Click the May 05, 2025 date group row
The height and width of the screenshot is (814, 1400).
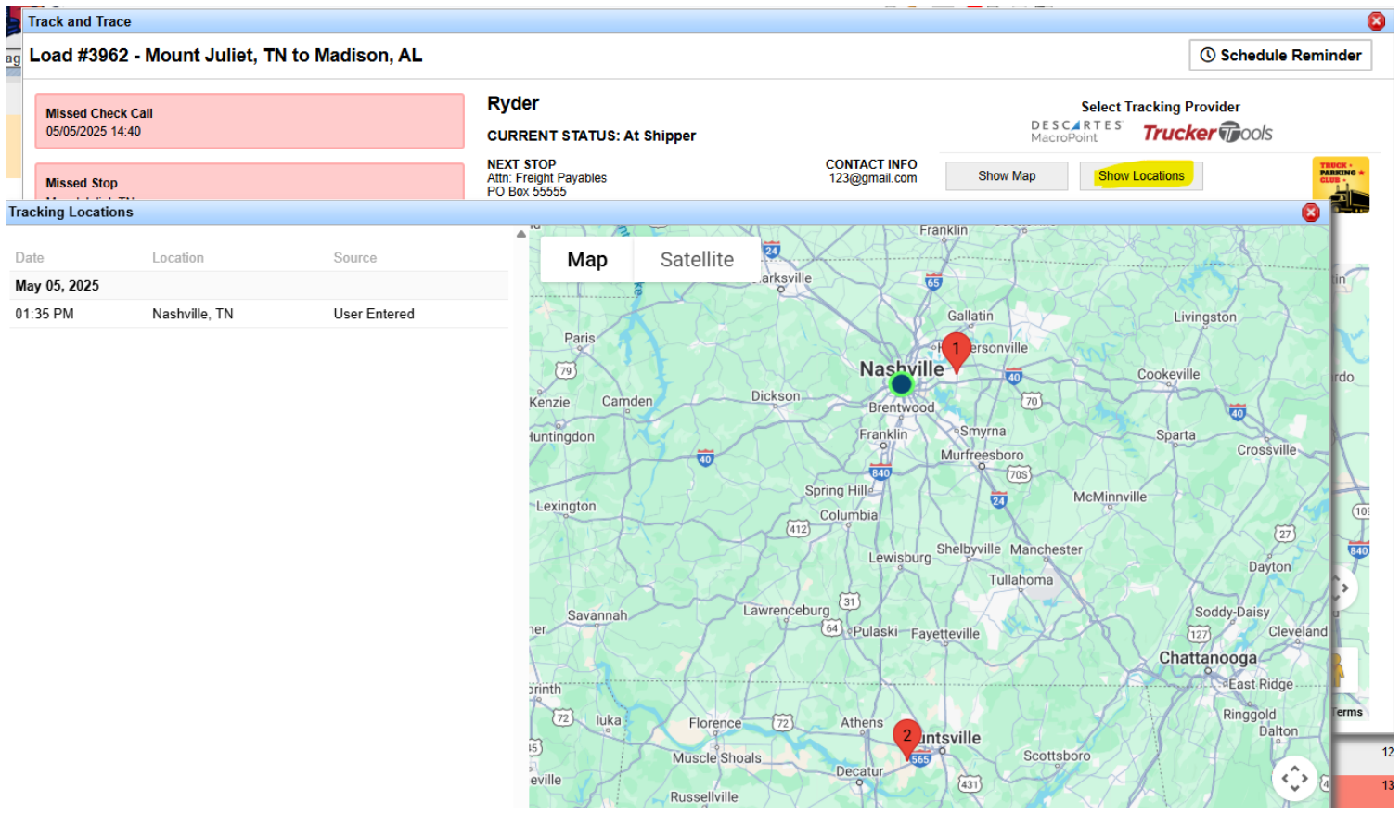pos(259,286)
